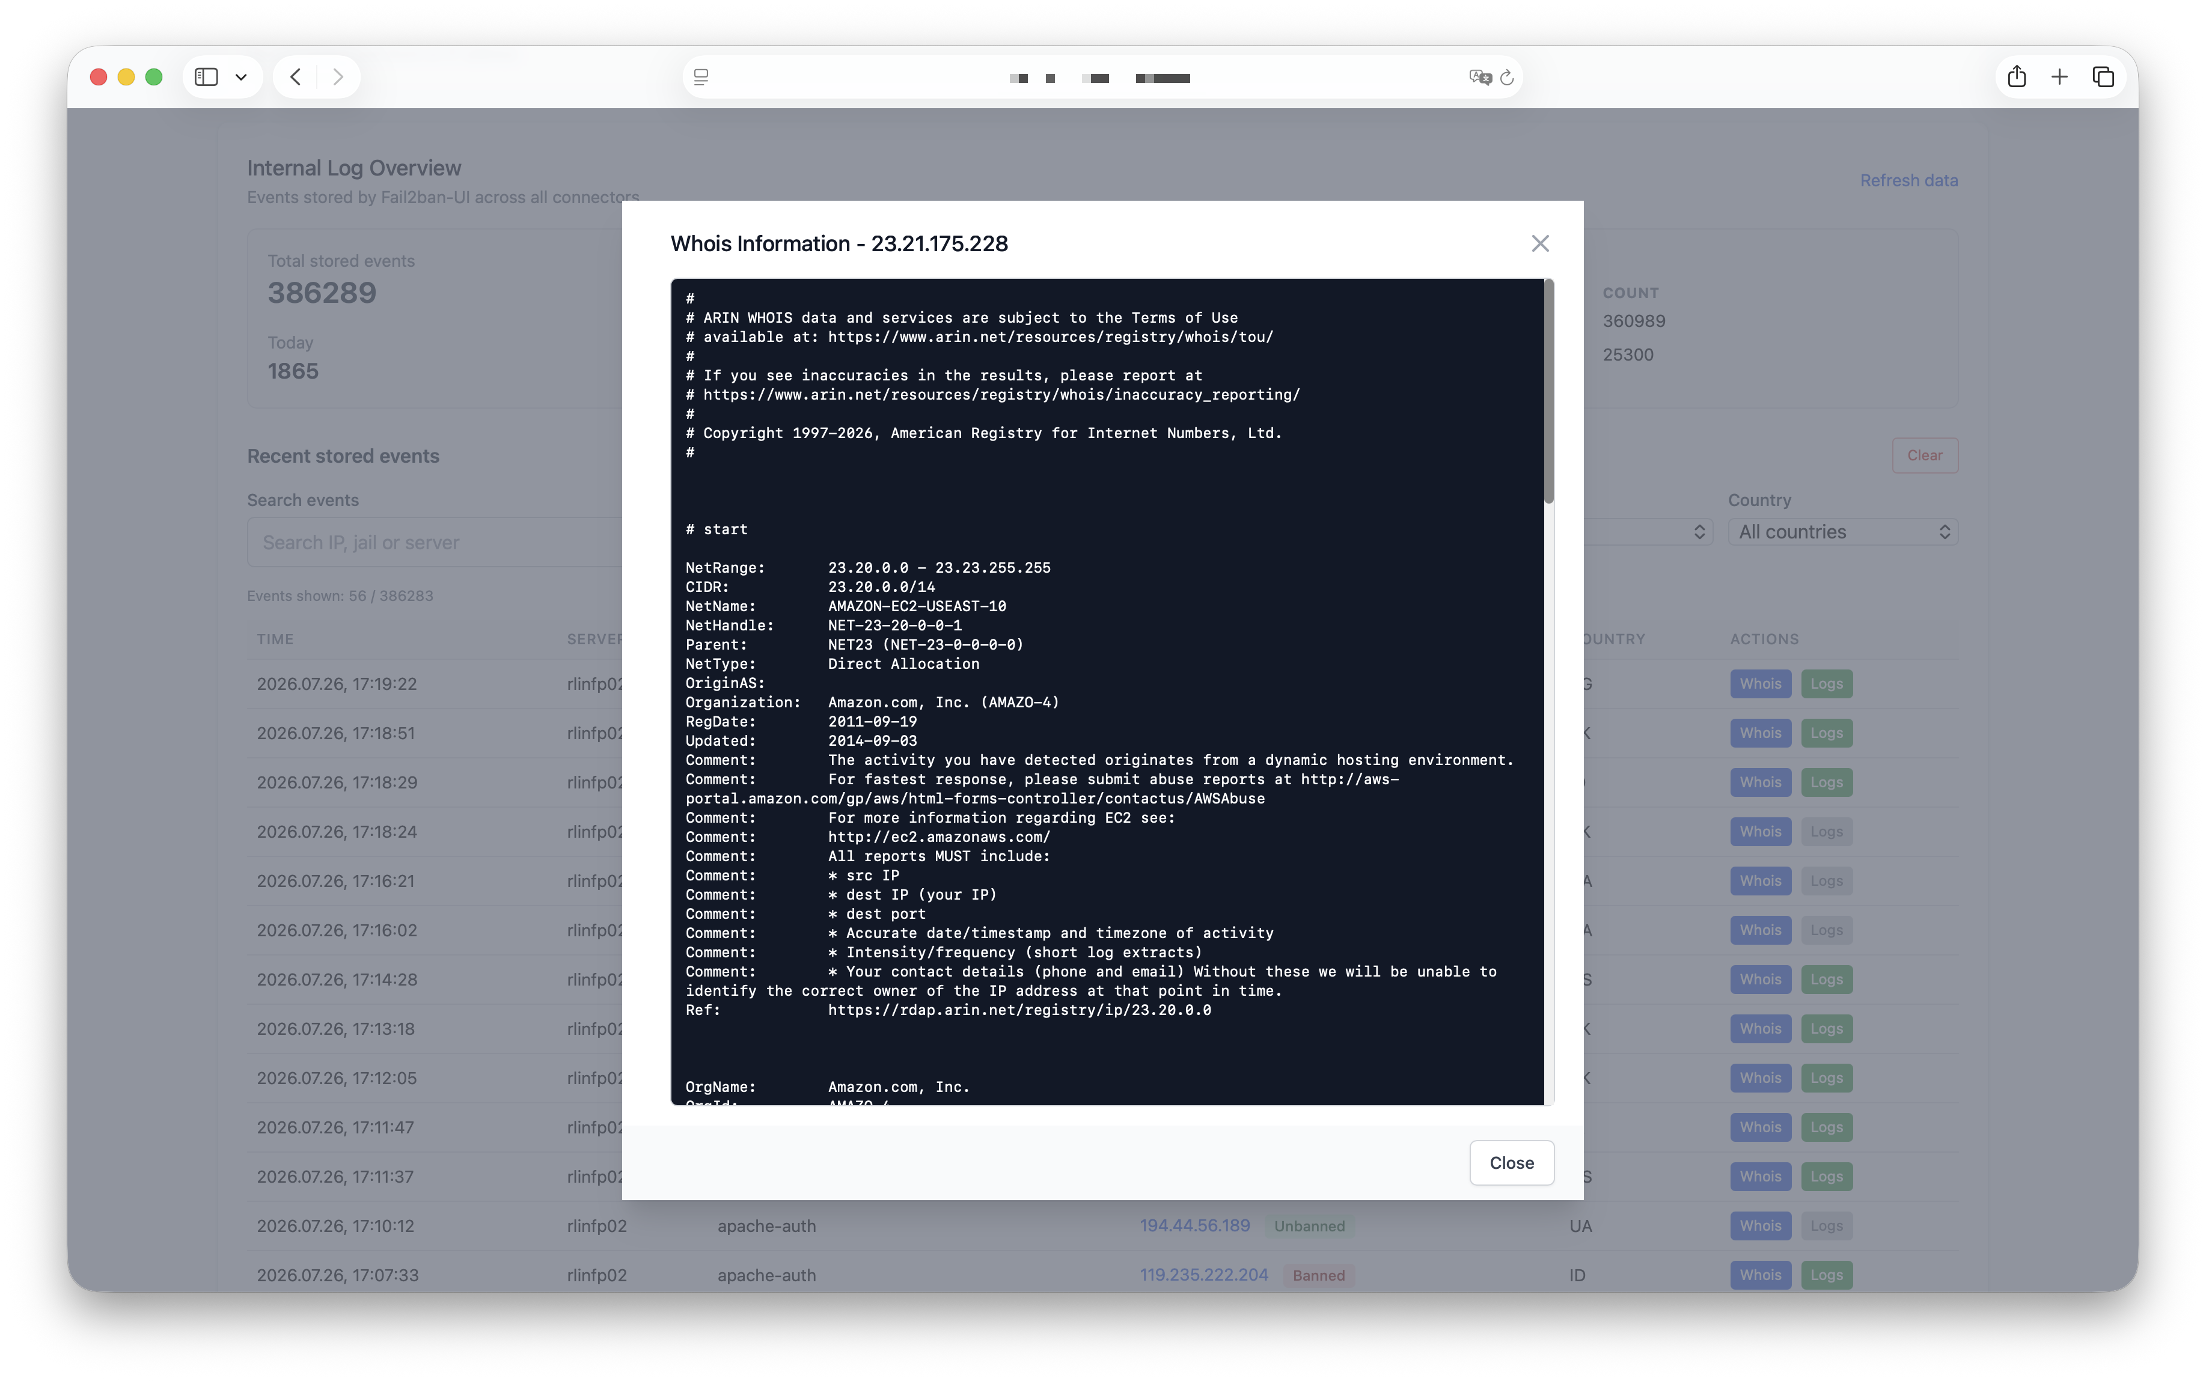Click the CIDR value 23.20.0.0/14
The height and width of the screenshot is (1381, 2206).
881,587
